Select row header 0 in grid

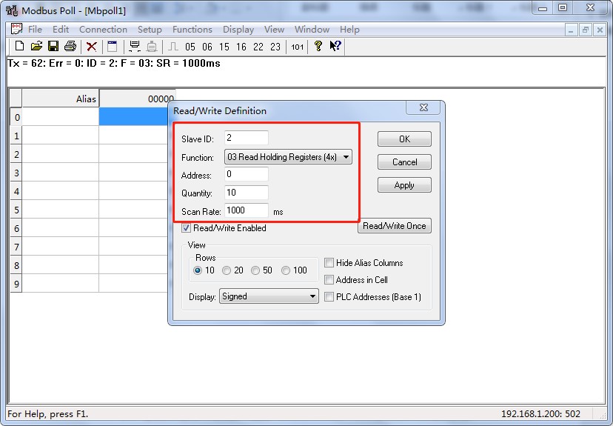16,117
